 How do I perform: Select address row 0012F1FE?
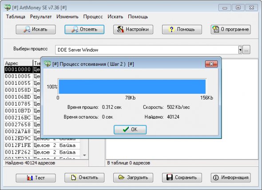(x=42, y=145)
